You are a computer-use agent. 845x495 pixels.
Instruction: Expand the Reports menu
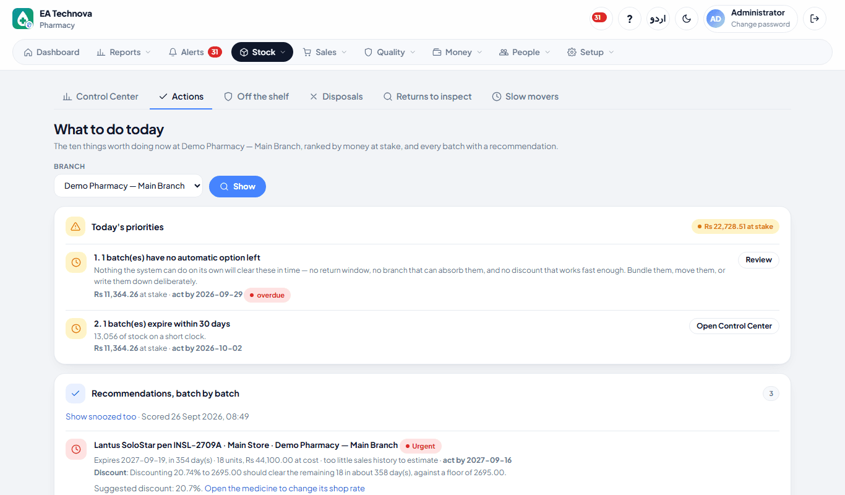(x=124, y=52)
